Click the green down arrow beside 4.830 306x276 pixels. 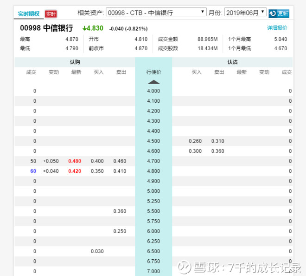pos(84,28)
